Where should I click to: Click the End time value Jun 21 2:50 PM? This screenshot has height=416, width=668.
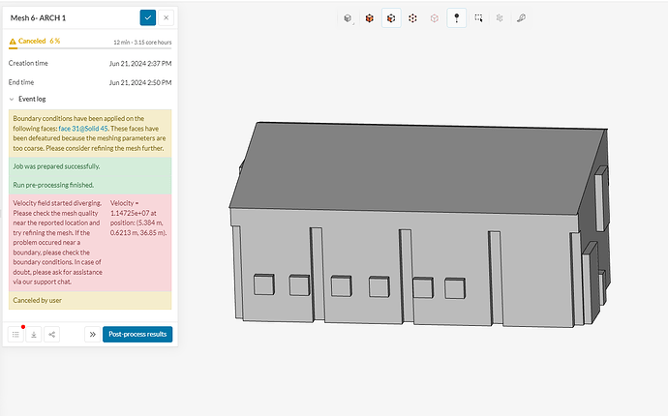[x=140, y=82]
